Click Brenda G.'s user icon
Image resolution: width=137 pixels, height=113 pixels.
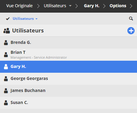tap(6, 43)
